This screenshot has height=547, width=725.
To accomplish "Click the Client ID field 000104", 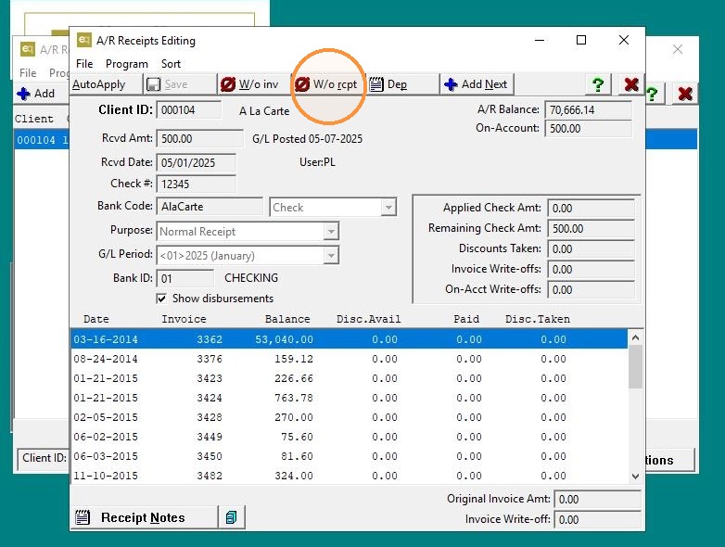I will coord(188,110).
